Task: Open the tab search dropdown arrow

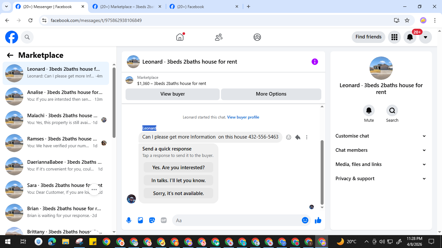Action: tap(6, 6)
